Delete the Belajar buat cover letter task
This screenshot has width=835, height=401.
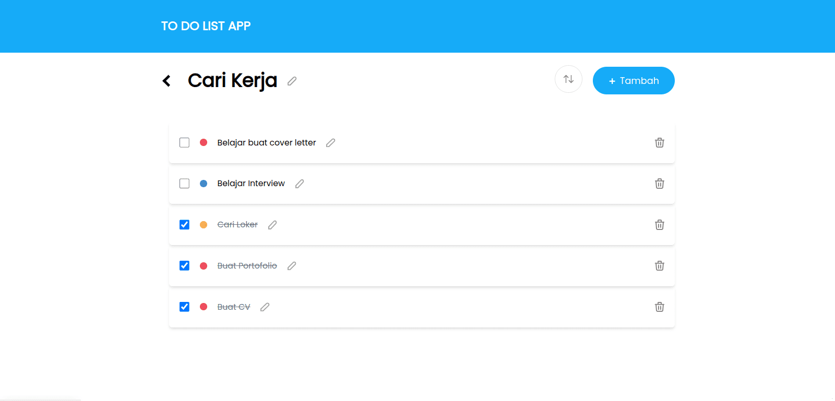pyautogui.click(x=660, y=143)
